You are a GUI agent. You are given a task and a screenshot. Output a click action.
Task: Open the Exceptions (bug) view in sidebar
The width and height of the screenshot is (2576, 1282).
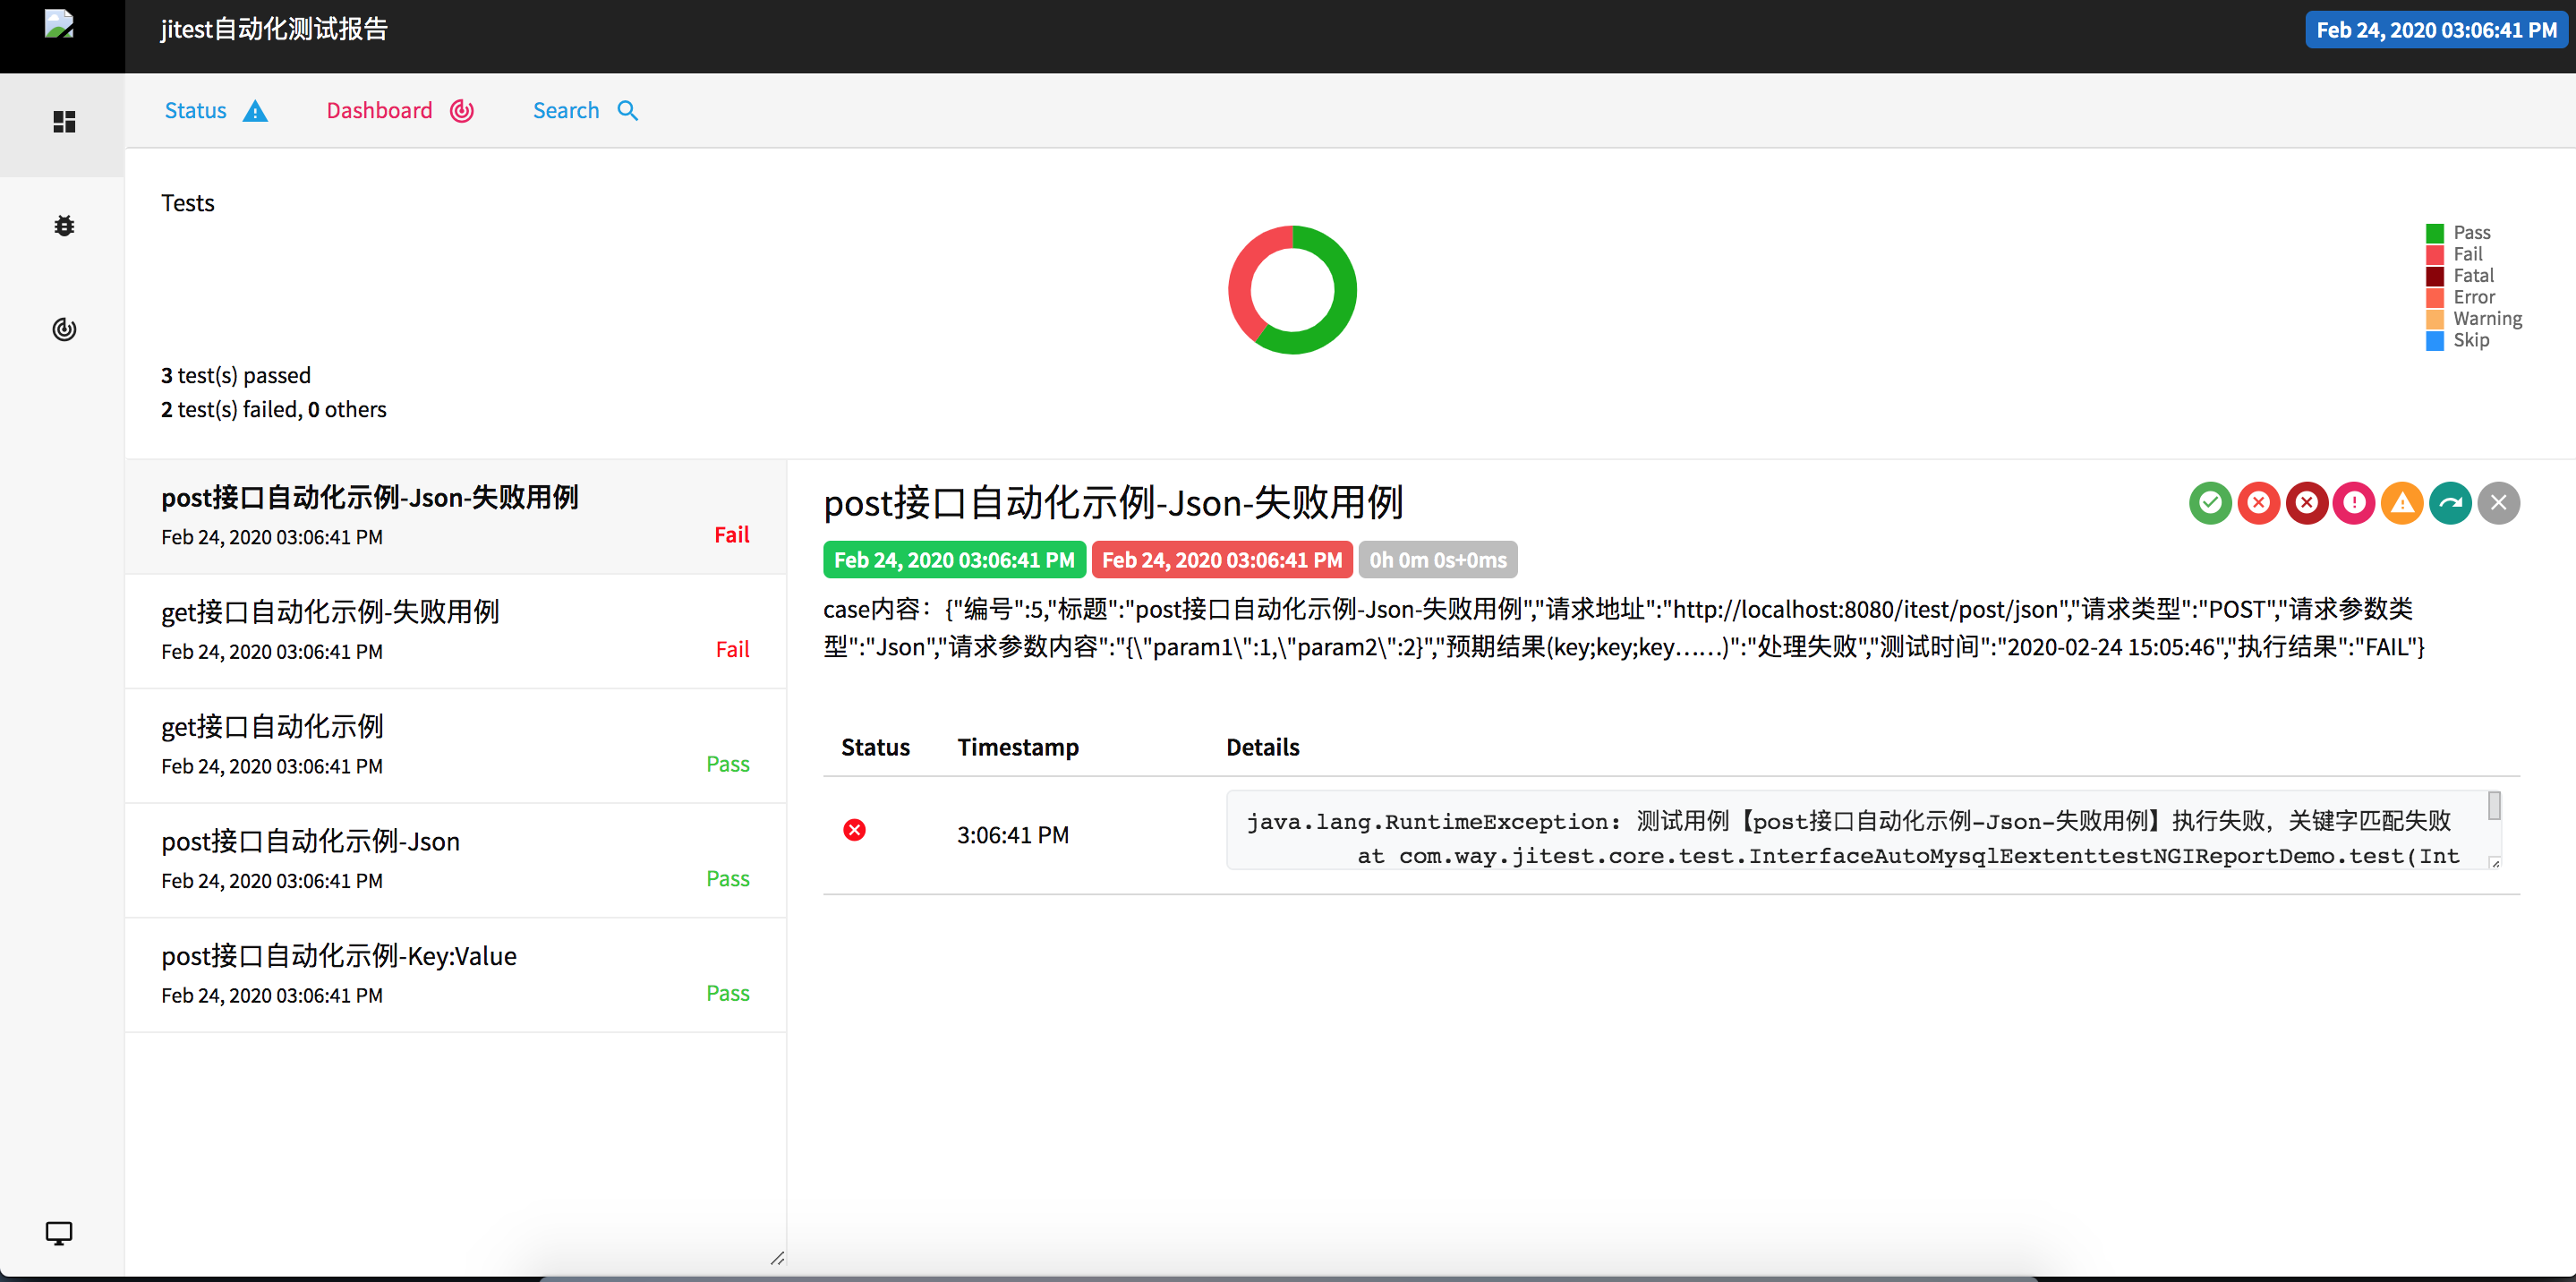(63, 225)
